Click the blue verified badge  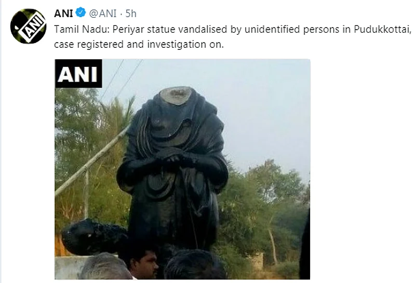click(81, 13)
